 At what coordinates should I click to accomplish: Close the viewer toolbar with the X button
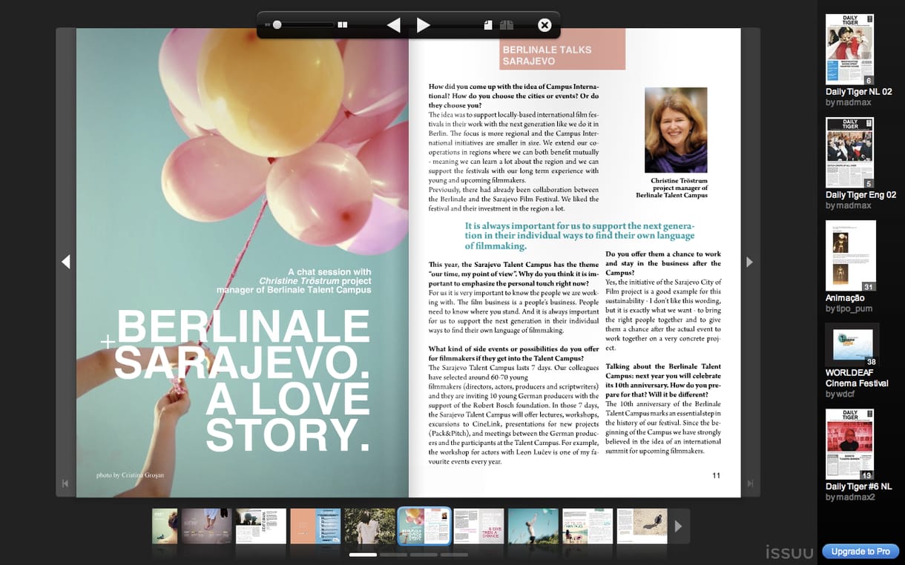[544, 25]
